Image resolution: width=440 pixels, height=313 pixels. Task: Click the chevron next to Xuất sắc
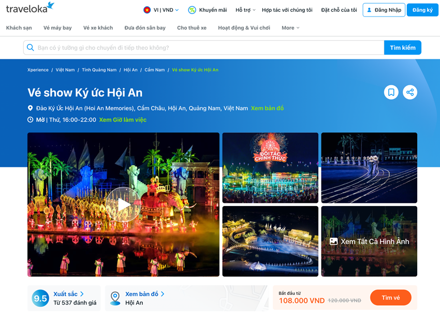pyautogui.click(x=82, y=294)
